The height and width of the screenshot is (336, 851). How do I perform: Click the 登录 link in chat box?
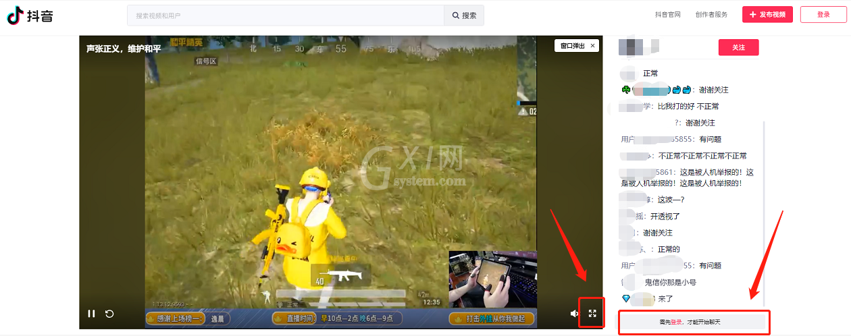tap(676, 322)
